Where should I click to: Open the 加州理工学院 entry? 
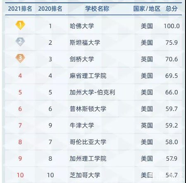pyautogui.click(x=88, y=159)
